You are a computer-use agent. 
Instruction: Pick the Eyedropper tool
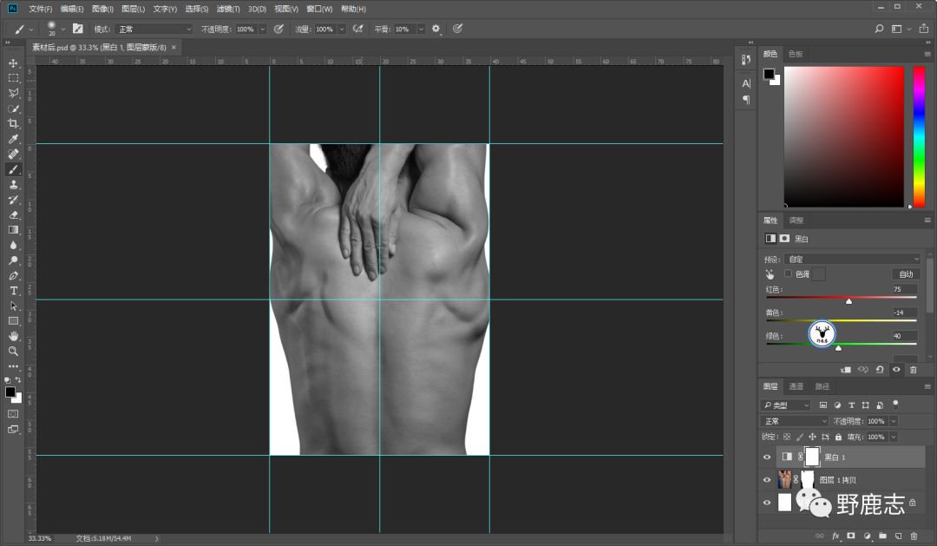tap(13, 139)
